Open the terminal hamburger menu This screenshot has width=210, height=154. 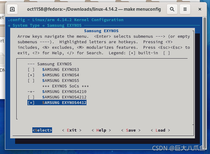tap(185, 9)
